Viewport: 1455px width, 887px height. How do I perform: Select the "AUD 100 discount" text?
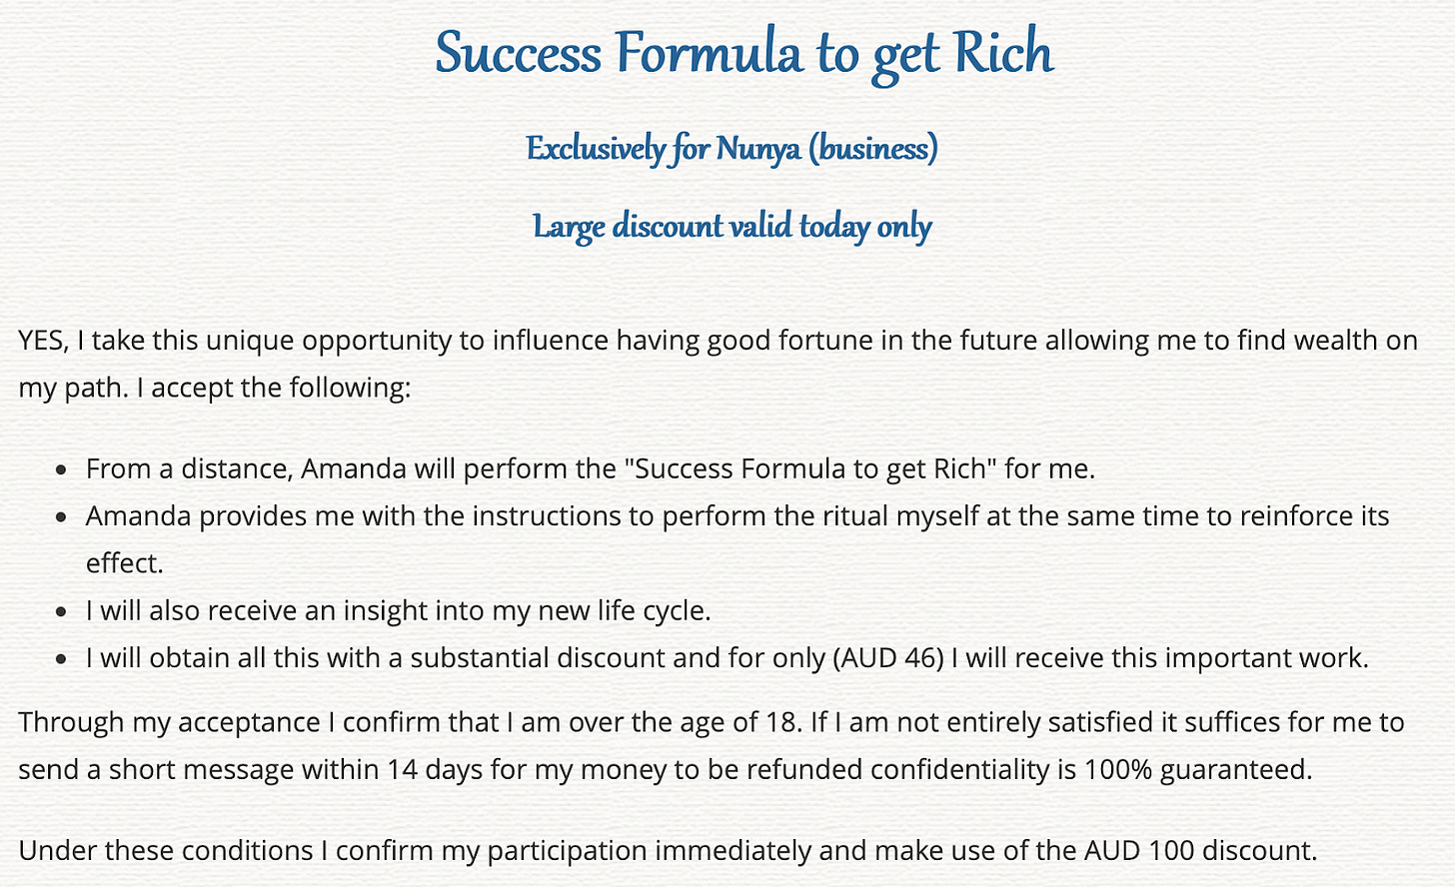1198,851
